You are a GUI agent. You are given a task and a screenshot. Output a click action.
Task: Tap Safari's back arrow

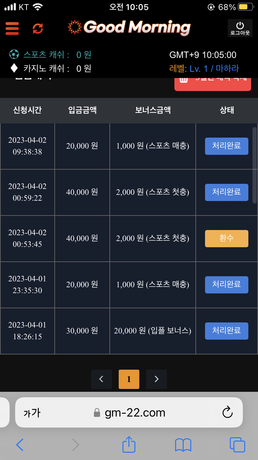tap(20, 445)
